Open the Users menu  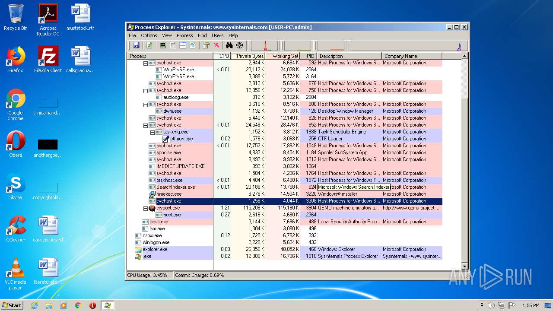(218, 35)
